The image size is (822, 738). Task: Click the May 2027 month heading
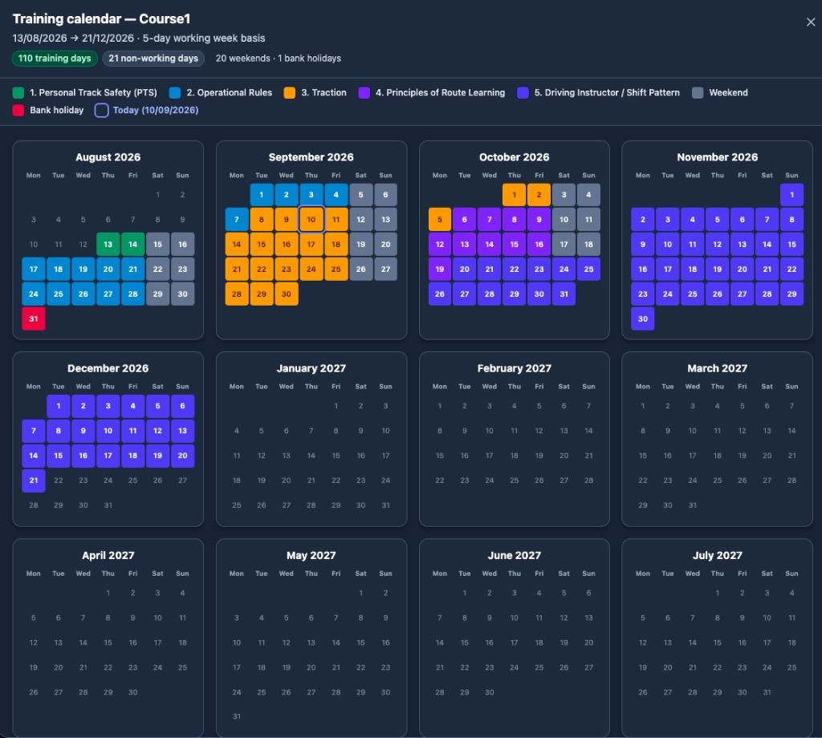coord(311,555)
